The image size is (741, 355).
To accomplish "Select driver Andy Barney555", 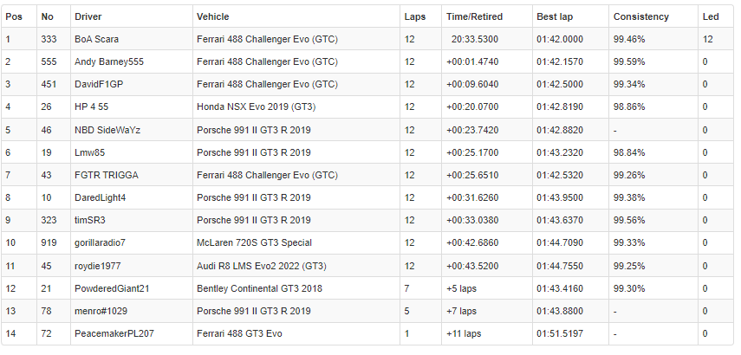I will 109,61.
